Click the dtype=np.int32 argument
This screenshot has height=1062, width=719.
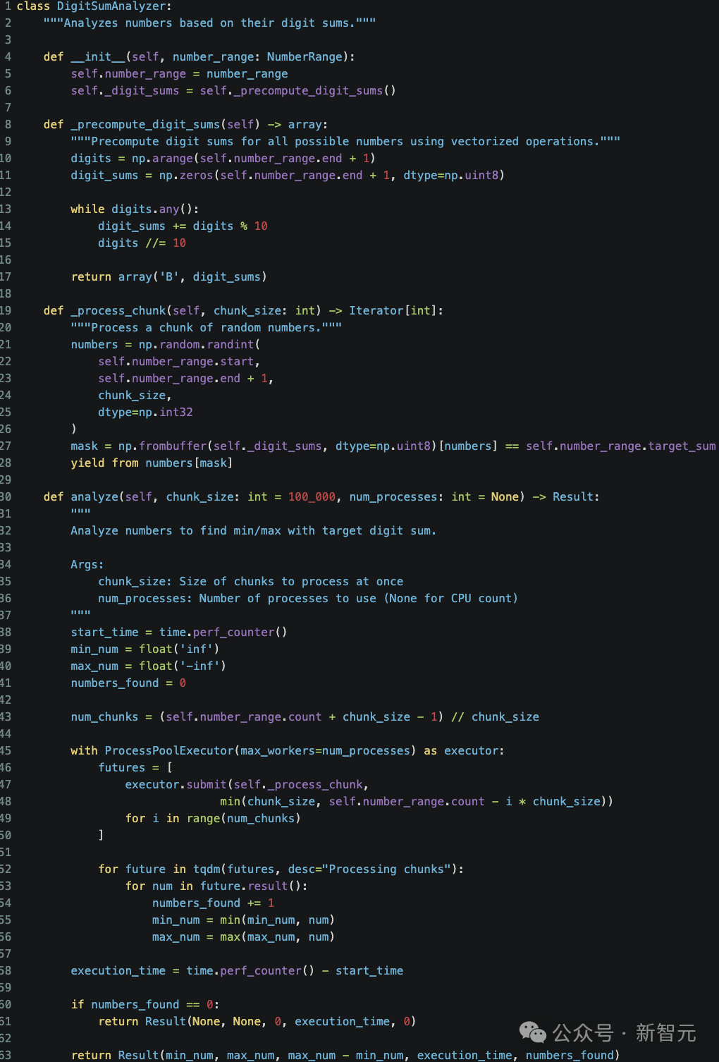(x=145, y=412)
